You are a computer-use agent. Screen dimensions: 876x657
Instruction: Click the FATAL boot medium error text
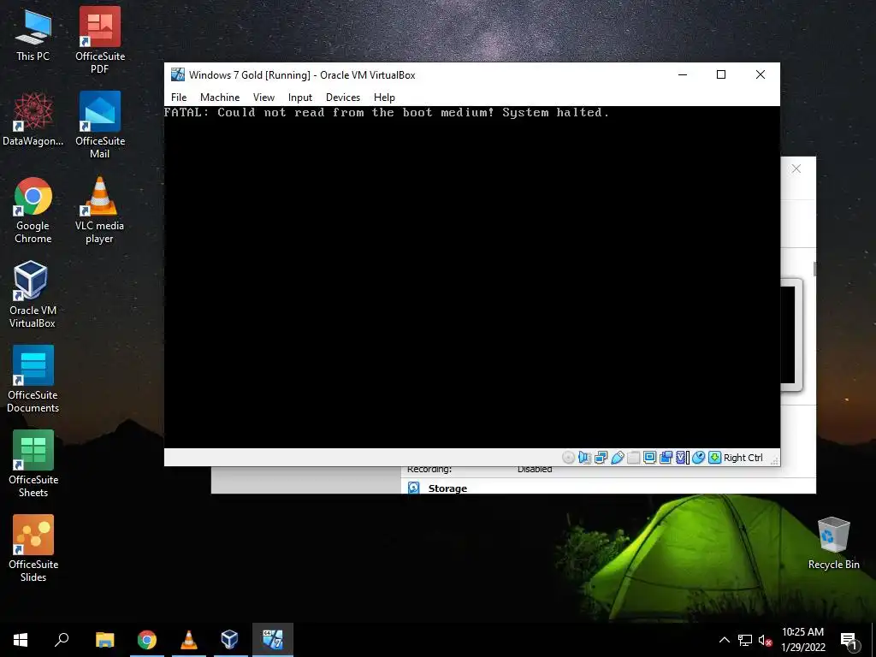click(x=386, y=113)
